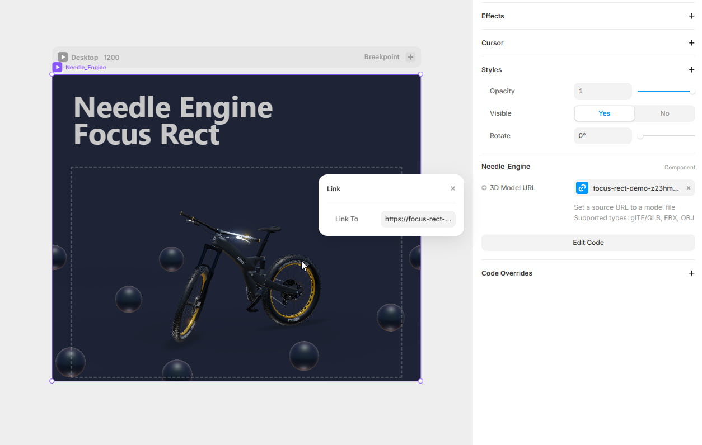
Task: Click the purple Needle_Engine component icon
Action: (x=57, y=67)
